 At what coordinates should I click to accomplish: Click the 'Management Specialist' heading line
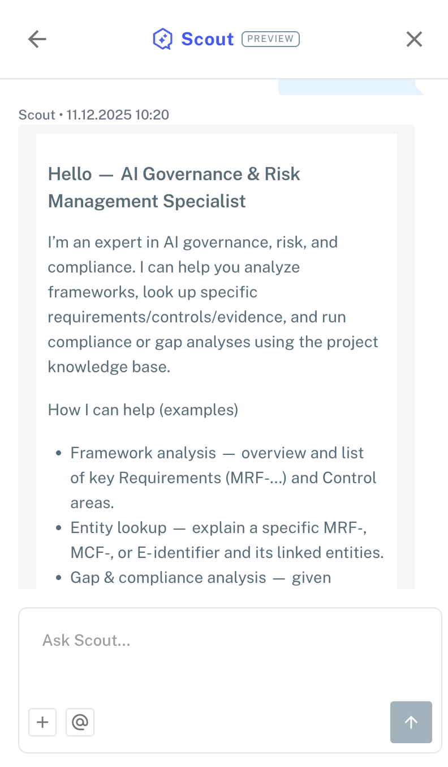click(147, 201)
